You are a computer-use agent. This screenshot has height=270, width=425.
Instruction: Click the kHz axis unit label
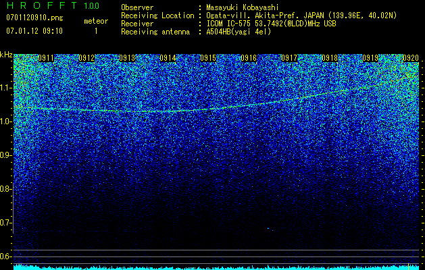[6, 55]
